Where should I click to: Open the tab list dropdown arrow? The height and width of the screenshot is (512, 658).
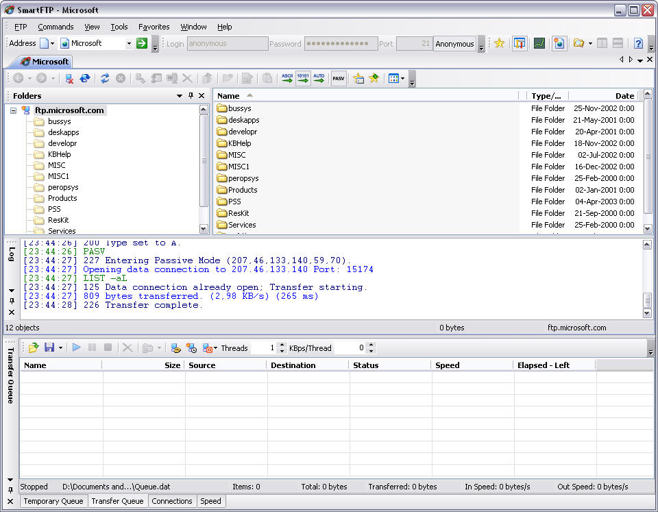[640, 60]
